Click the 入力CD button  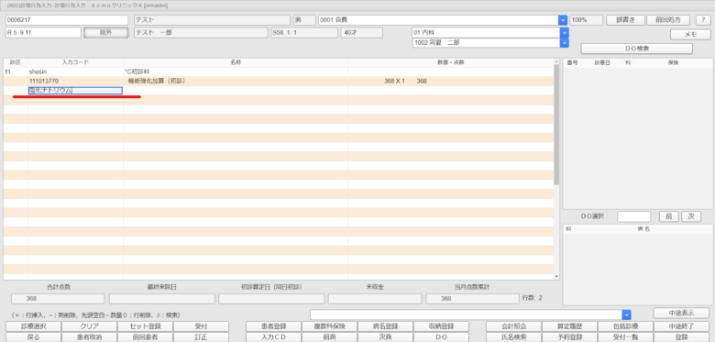coord(273,337)
